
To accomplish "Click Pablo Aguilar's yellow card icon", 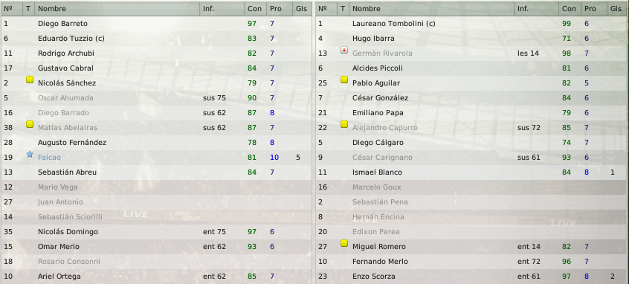I will point(343,80).
